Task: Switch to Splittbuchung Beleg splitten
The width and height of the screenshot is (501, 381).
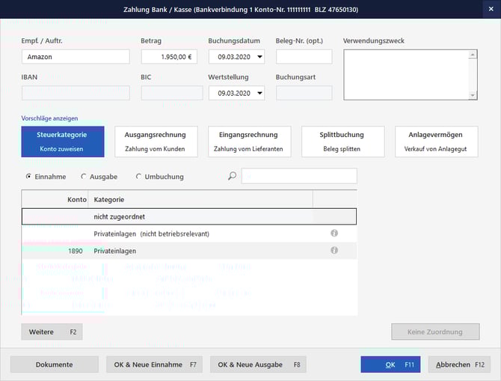Action: (342, 141)
